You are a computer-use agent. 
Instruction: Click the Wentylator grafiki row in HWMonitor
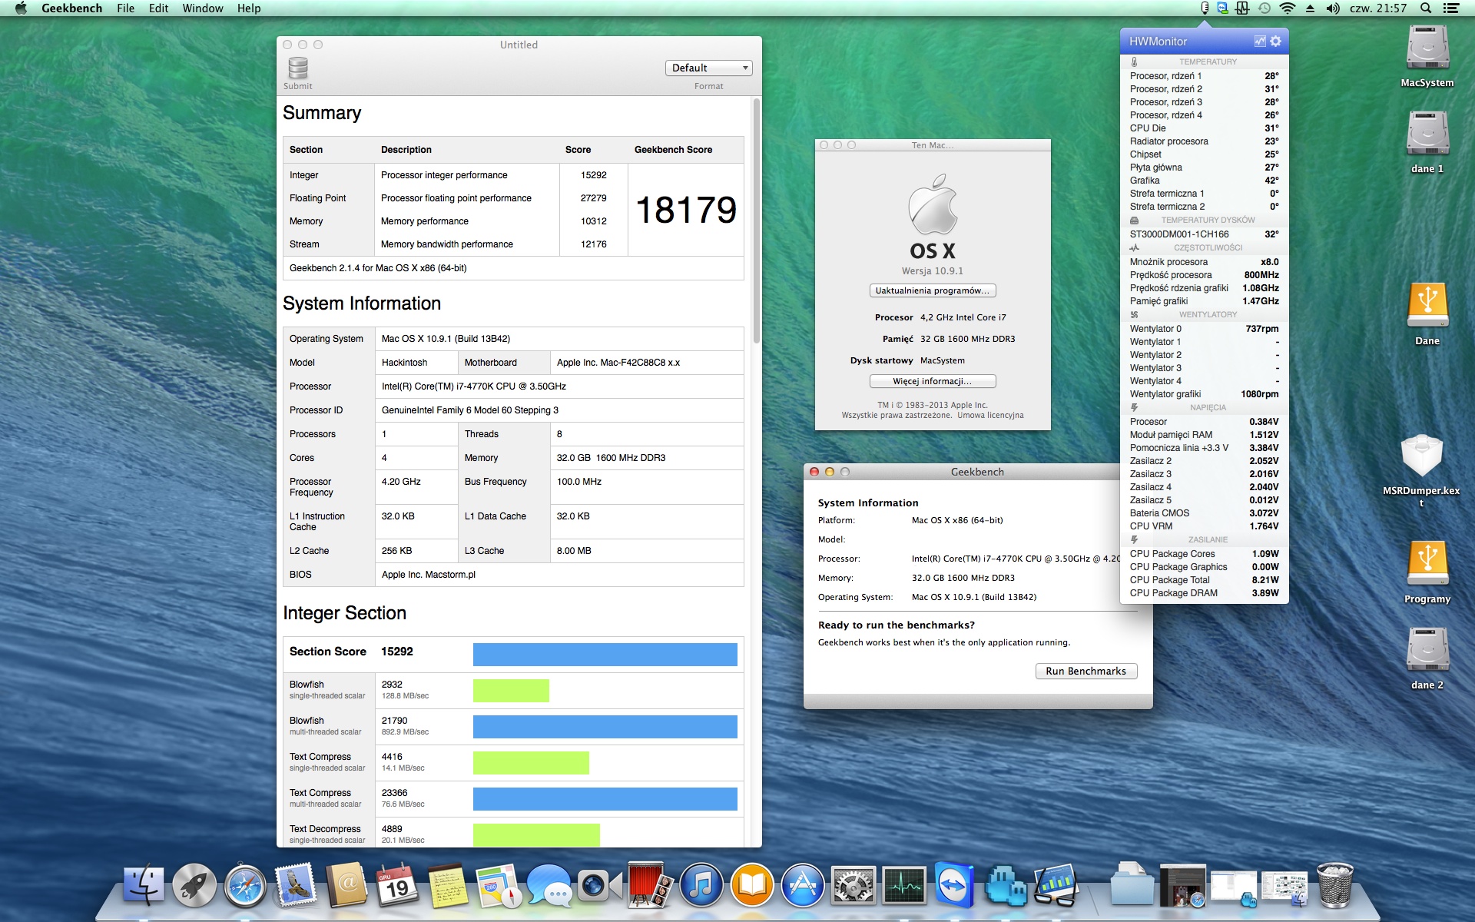click(x=1204, y=394)
